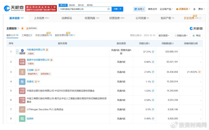Screen dimensions: 209x130
Task: Click the company name search input field
Action: tap(84, 9)
